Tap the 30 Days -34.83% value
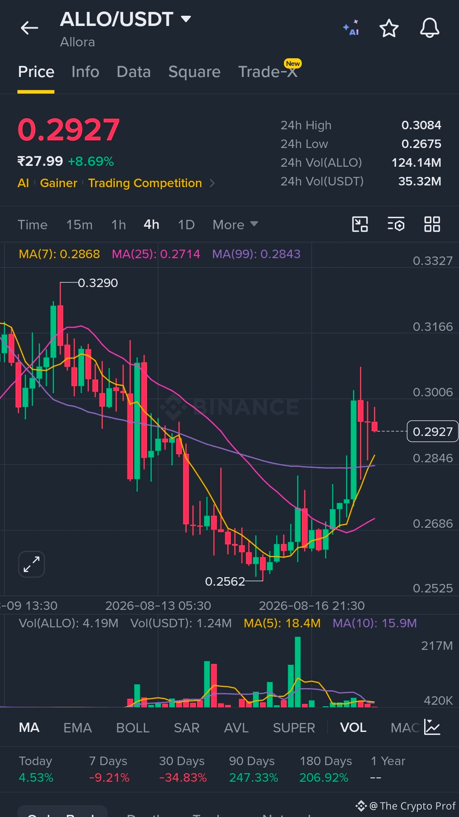459x817 pixels. coord(183,778)
